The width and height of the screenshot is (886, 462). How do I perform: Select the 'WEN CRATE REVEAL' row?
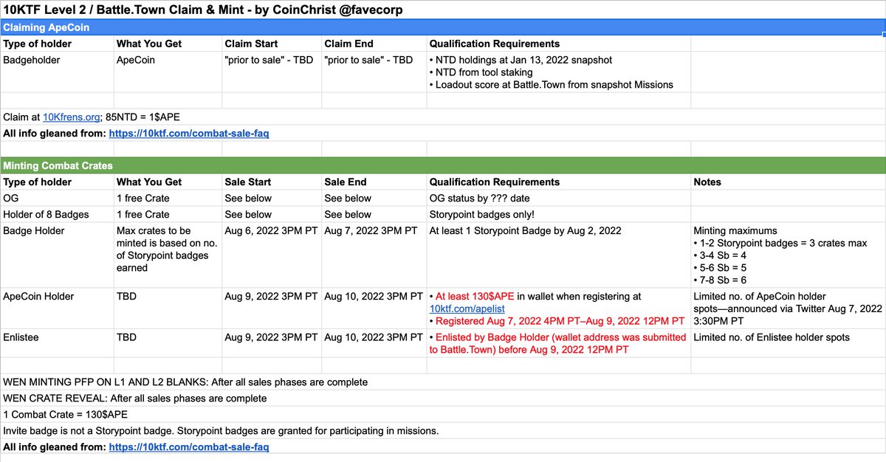(443, 399)
